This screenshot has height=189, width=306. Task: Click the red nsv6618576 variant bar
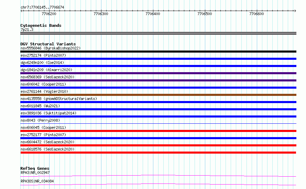[158, 153]
